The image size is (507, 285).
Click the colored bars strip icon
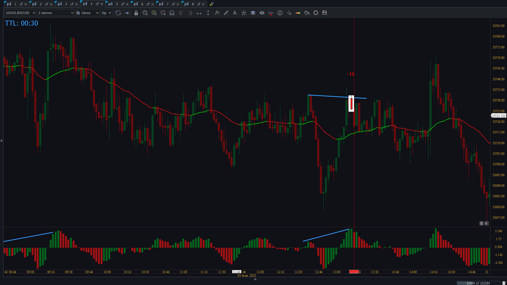point(298,13)
